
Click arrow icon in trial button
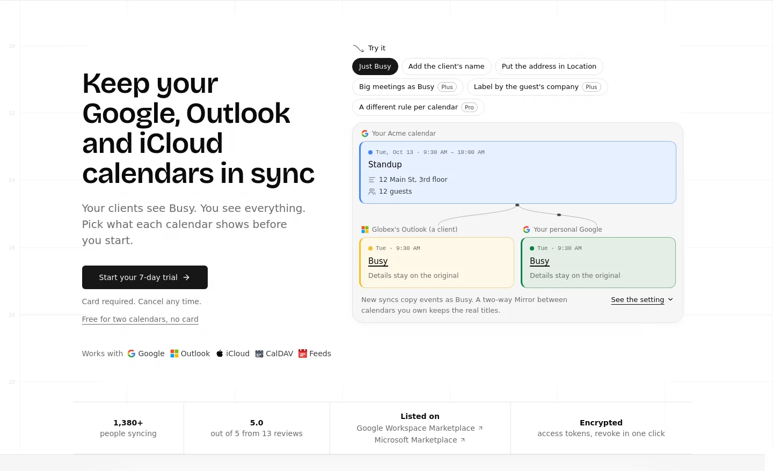pyautogui.click(x=186, y=277)
